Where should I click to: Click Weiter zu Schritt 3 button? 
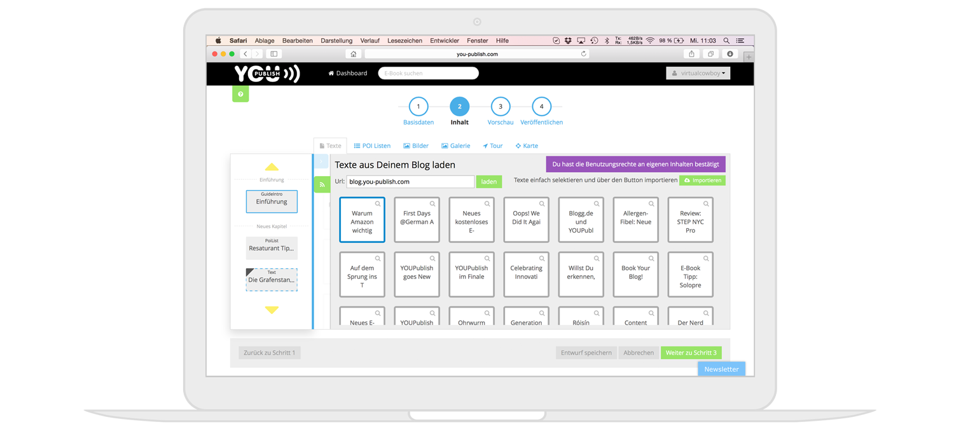(x=691, y=353)
